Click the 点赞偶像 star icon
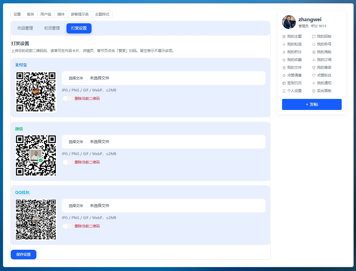Screen dimensions: 356x271 (x=284, y=75)
